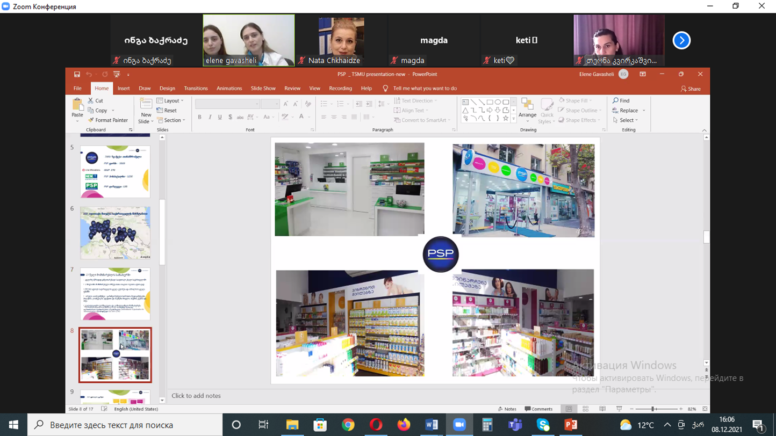Cut the selection using the scissors icon
776x436 pixels.
[x=96, y=101]
